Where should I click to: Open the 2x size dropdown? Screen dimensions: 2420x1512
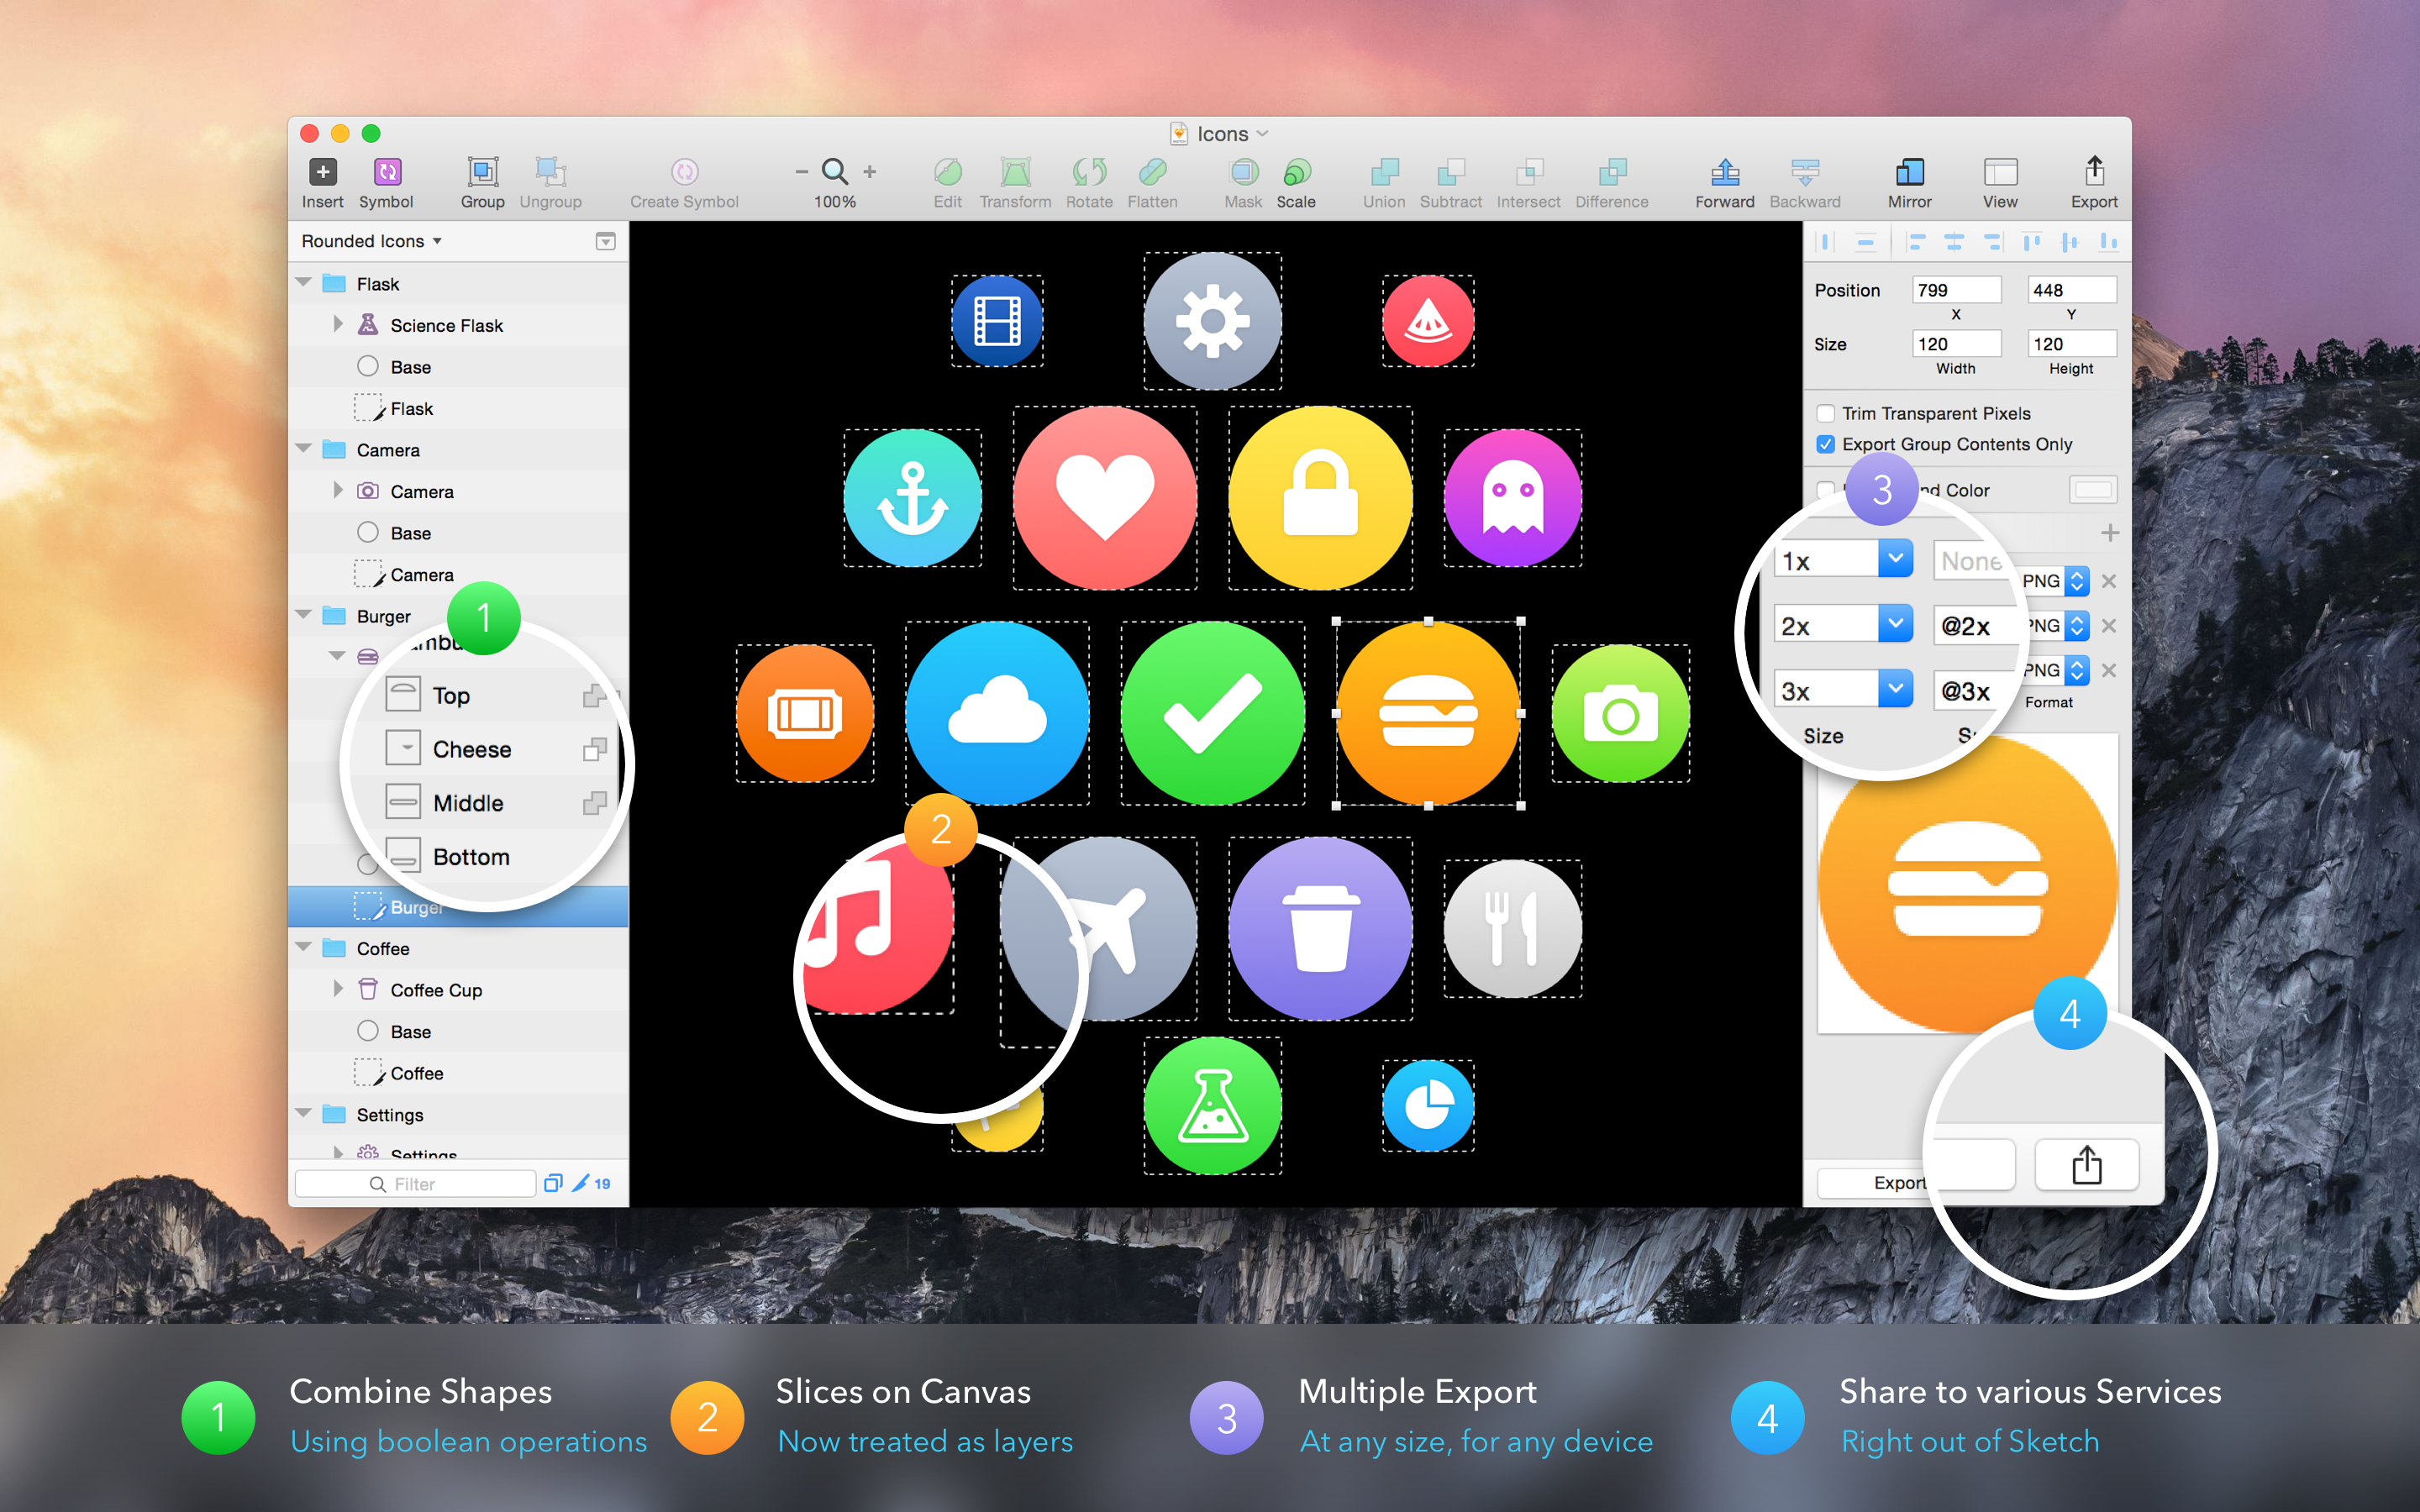point(1895,625)
